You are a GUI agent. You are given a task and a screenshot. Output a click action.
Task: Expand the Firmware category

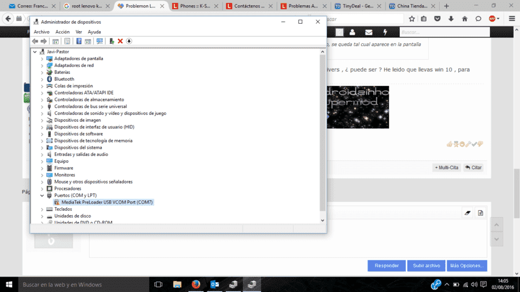[42, 168]
